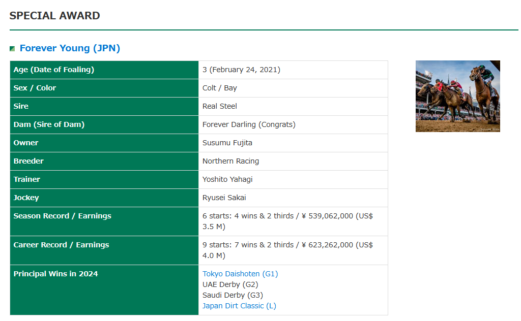Click the value 3 (February 24, 2021)
This screenshot has width=521, height=321.
click(x=241, y=70)
